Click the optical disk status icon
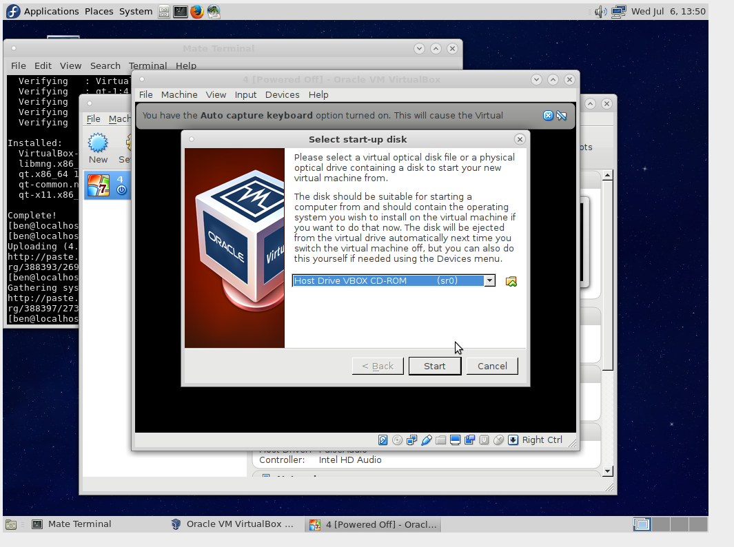The width and height of the screenshot is (734, 547). pos(398,440)
